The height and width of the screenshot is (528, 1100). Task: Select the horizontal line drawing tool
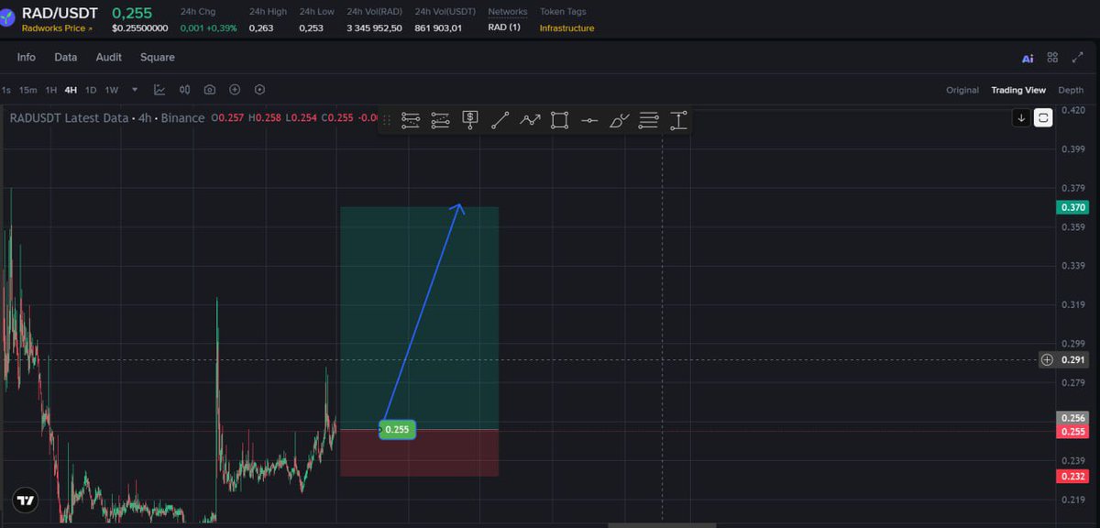[x=589, y=120]
